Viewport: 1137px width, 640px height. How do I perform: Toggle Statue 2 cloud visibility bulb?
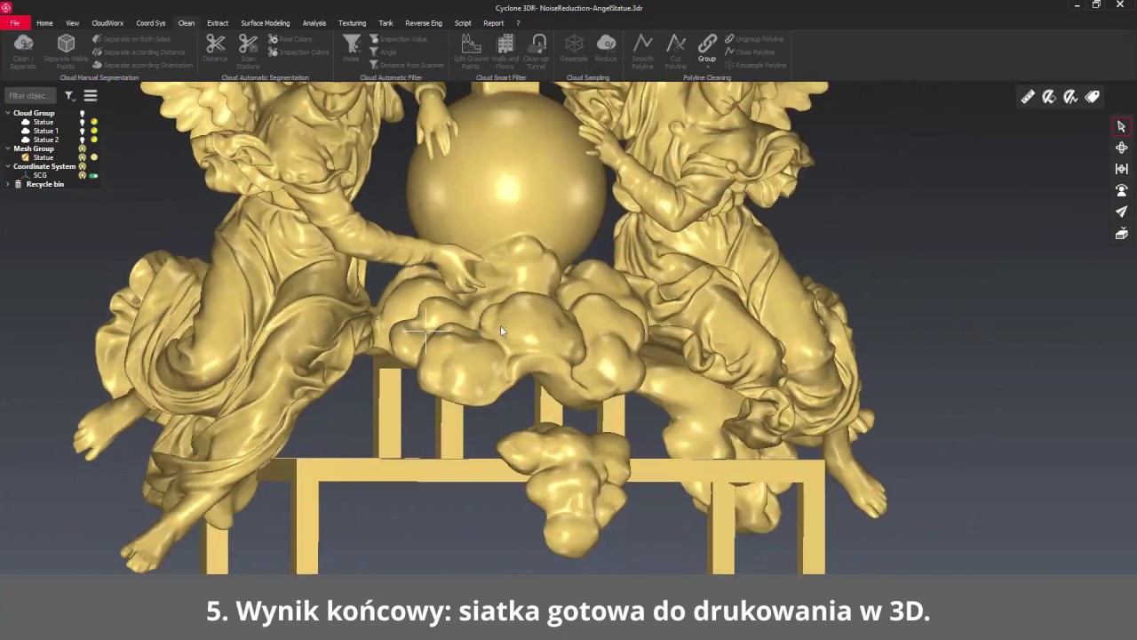83,140
